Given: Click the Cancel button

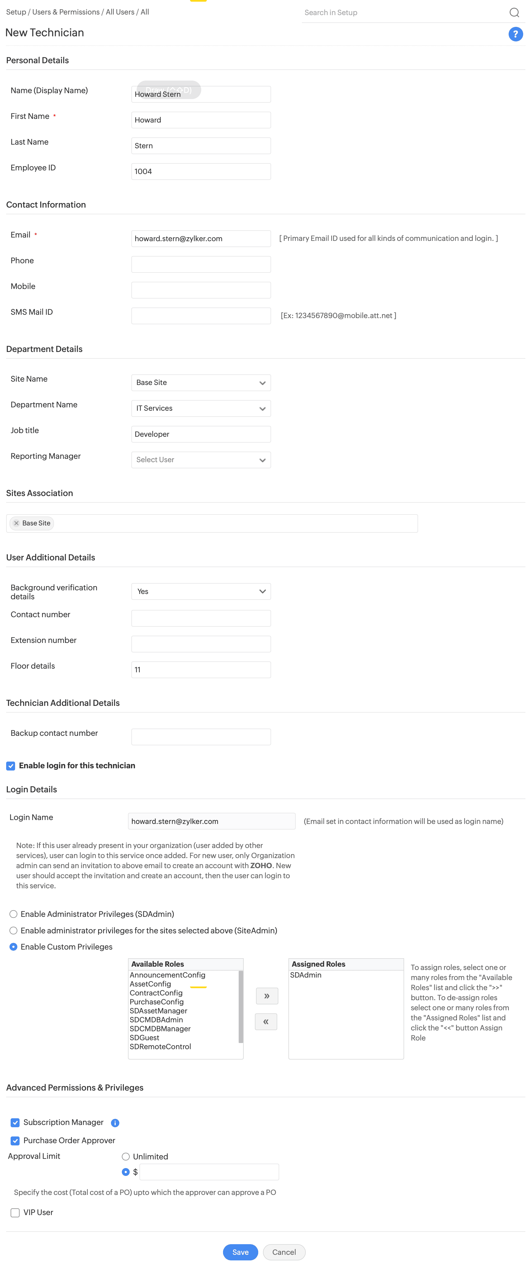Looking at the screenshot, I should click(x=284, y=1252).
